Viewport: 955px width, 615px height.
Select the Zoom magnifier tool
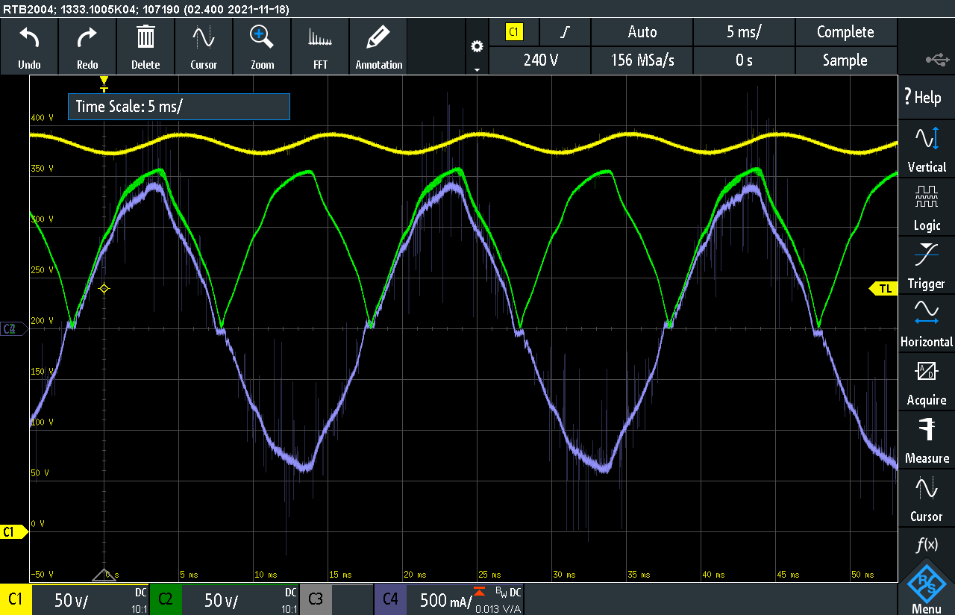262,46
